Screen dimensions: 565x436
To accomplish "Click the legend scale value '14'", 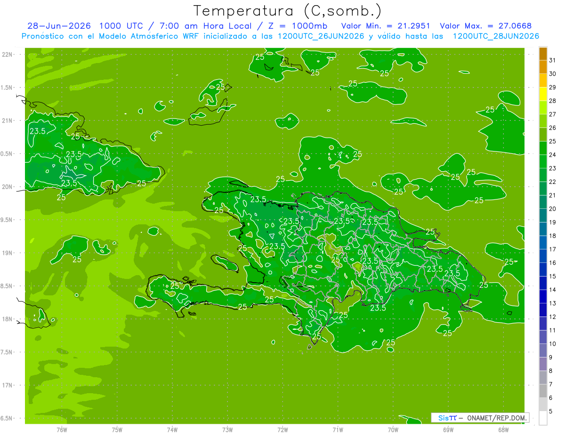I will [553, 290].
